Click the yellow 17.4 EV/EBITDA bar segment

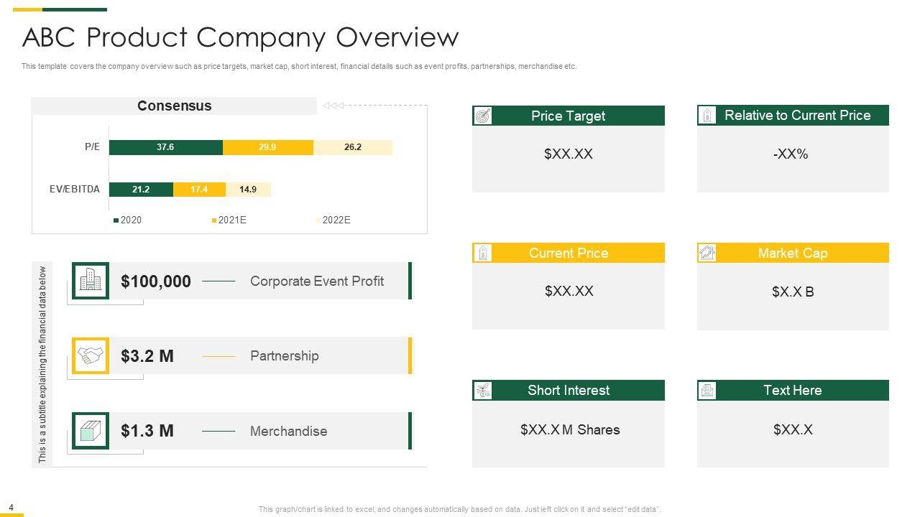coord(199,190)
